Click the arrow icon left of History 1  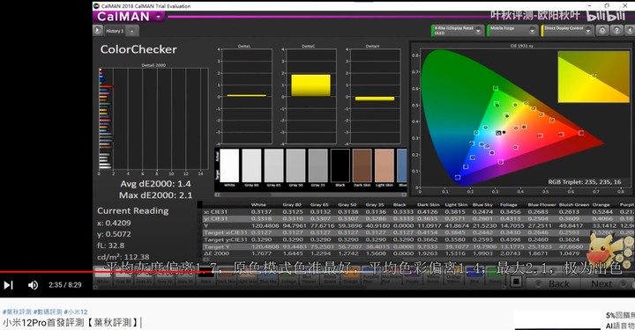98,30
